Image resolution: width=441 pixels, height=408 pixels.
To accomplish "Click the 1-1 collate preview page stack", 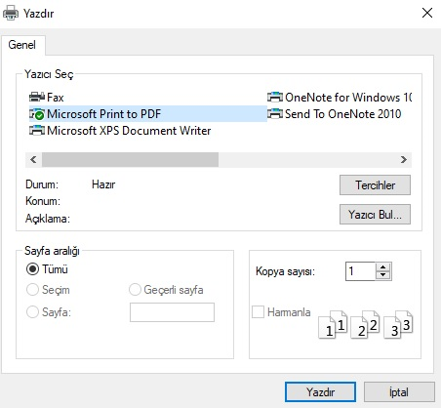I will (x=333, y=325).
